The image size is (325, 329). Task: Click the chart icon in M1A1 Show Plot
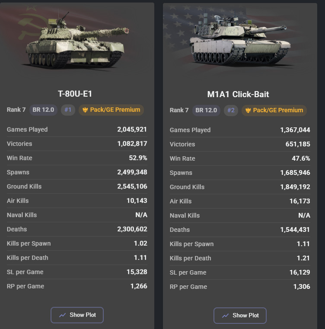click(x=226, y=316)
